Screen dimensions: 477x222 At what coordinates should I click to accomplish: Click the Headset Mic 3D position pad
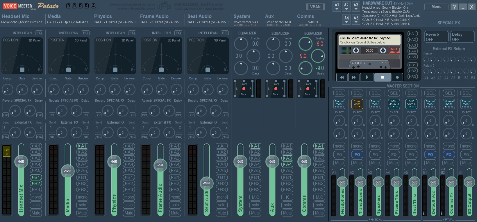tap(22, 55)
